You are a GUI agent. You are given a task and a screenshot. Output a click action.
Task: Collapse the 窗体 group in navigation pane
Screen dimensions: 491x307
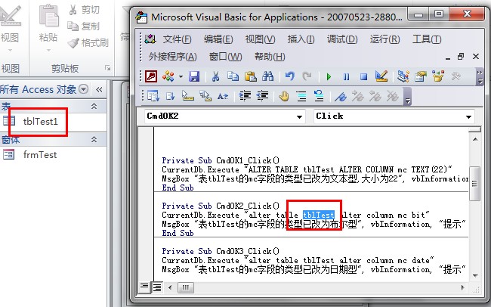click(x=94, y=140)
